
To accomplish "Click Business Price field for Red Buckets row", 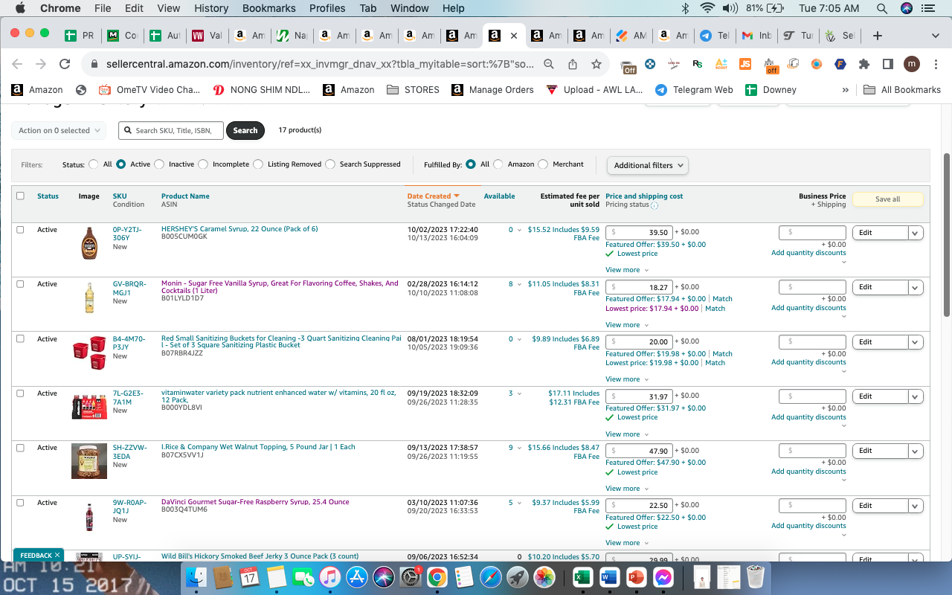I will (x=812, y=342).
